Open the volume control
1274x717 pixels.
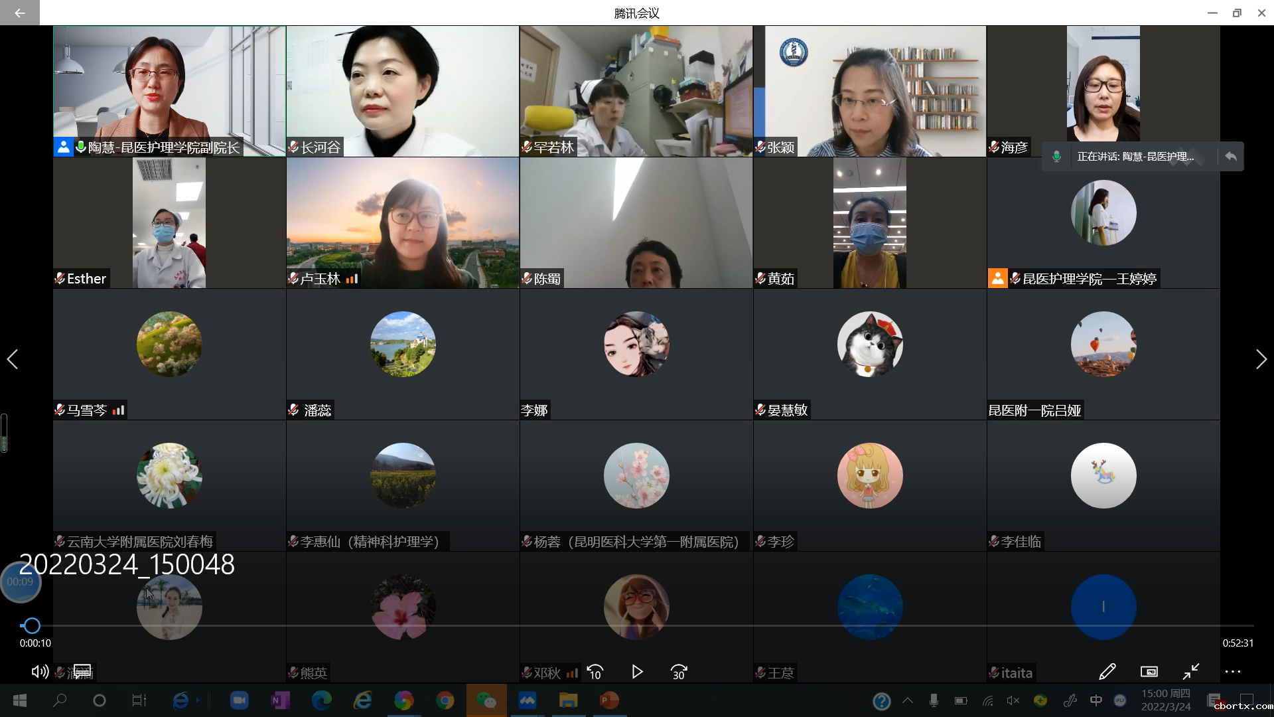(40, 672)
